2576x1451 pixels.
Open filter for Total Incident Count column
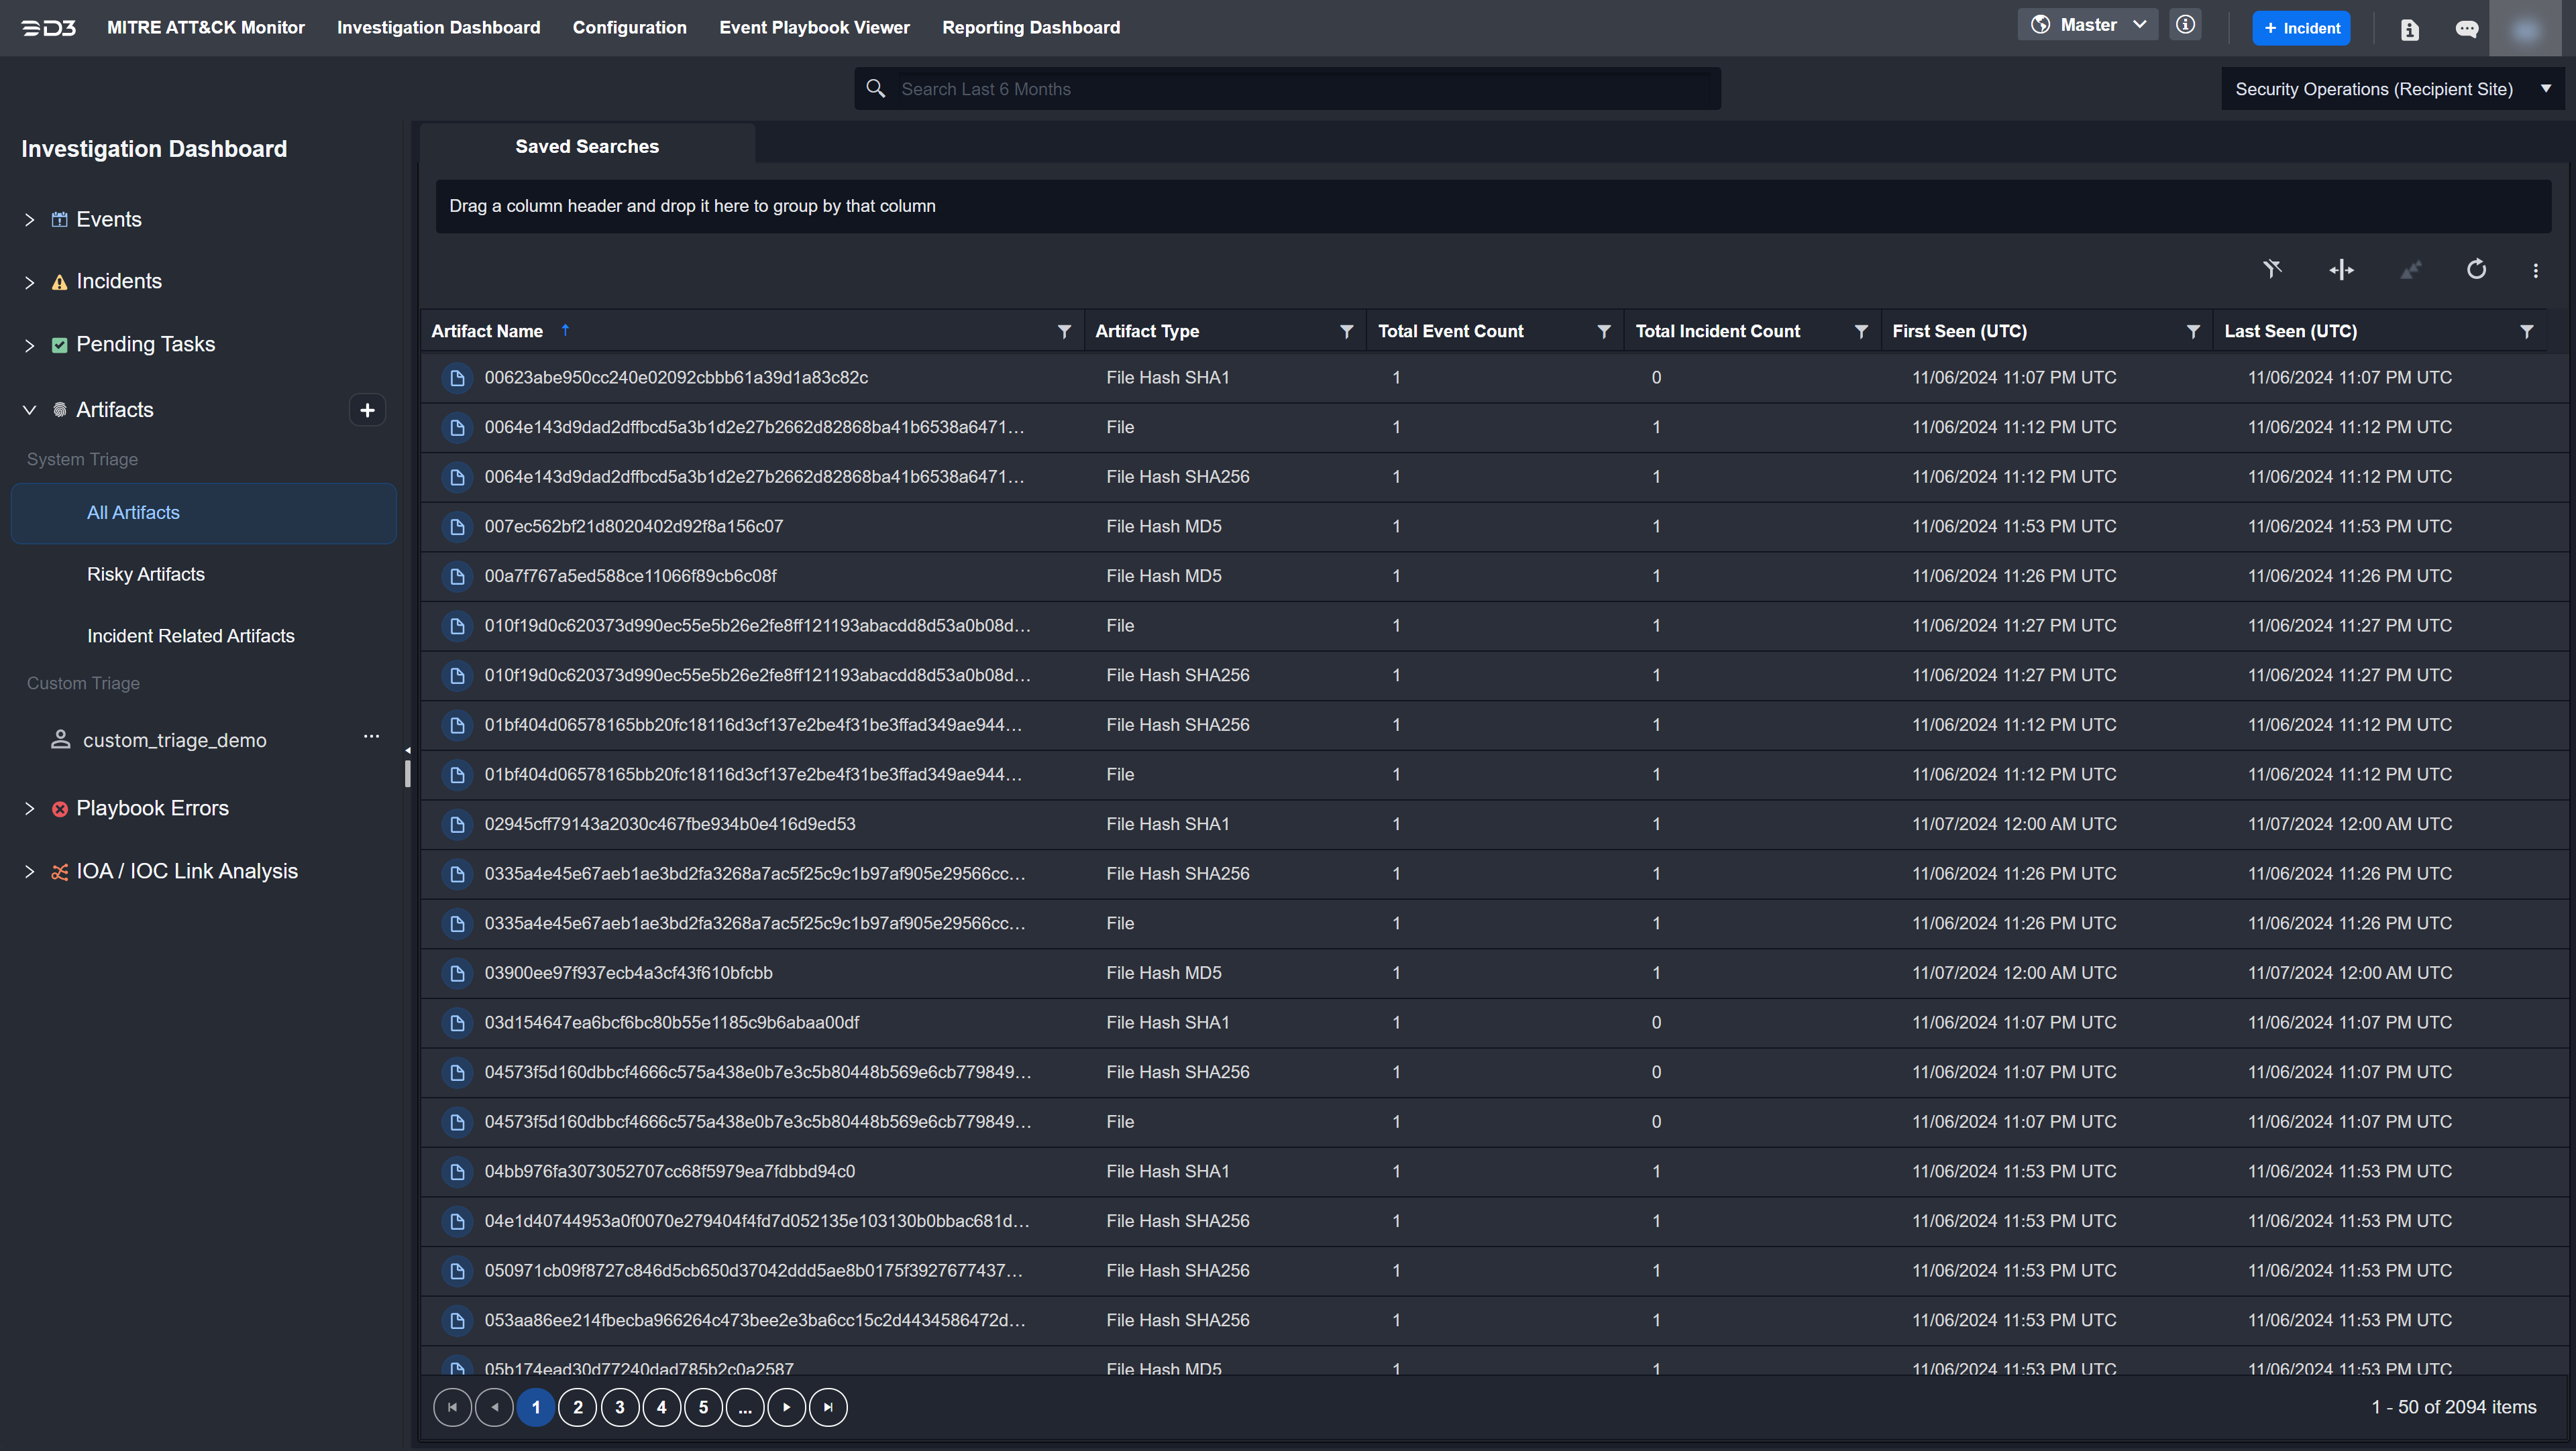pyautogui.click(x=1861, y=332)
